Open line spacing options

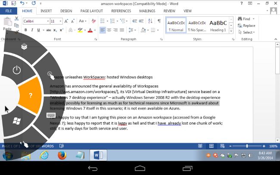(132, 30)
